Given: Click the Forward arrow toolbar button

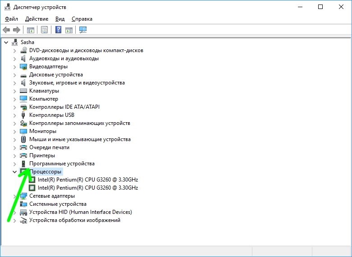Looking at the screenshot, I should 17,30.
